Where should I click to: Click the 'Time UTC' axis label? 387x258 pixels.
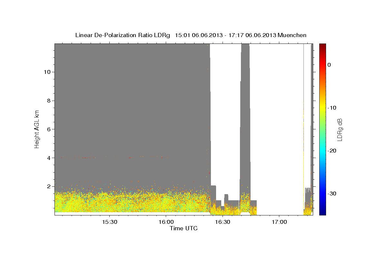184,228
